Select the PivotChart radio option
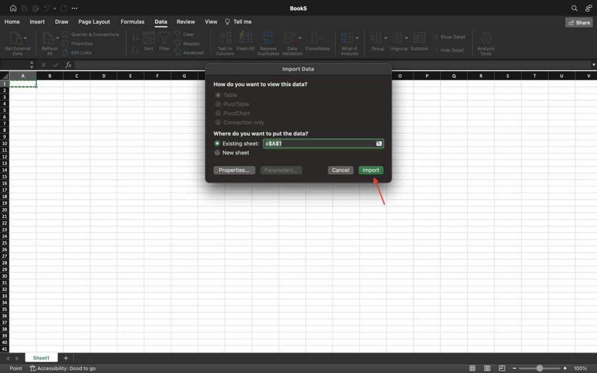The height and width of the screenshot is (373, 597). point(218,113)
